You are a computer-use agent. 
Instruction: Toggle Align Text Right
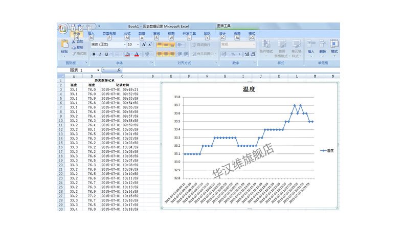tap(172, 54)
